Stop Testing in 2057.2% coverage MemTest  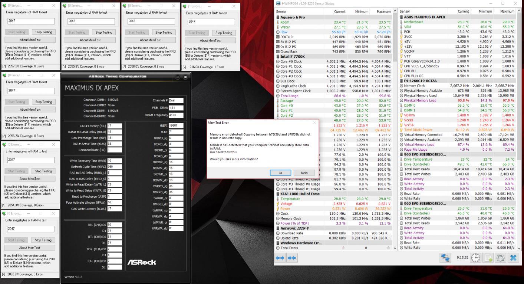click(x=43, y=32)
